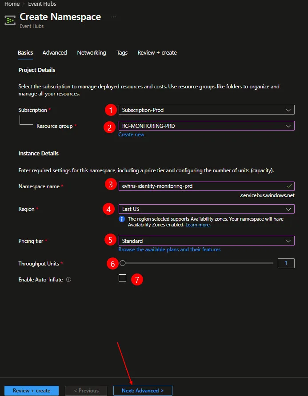This screenshot has height=396, width=308.
Task: Go to the Tags tab
Action: [122, 52]
